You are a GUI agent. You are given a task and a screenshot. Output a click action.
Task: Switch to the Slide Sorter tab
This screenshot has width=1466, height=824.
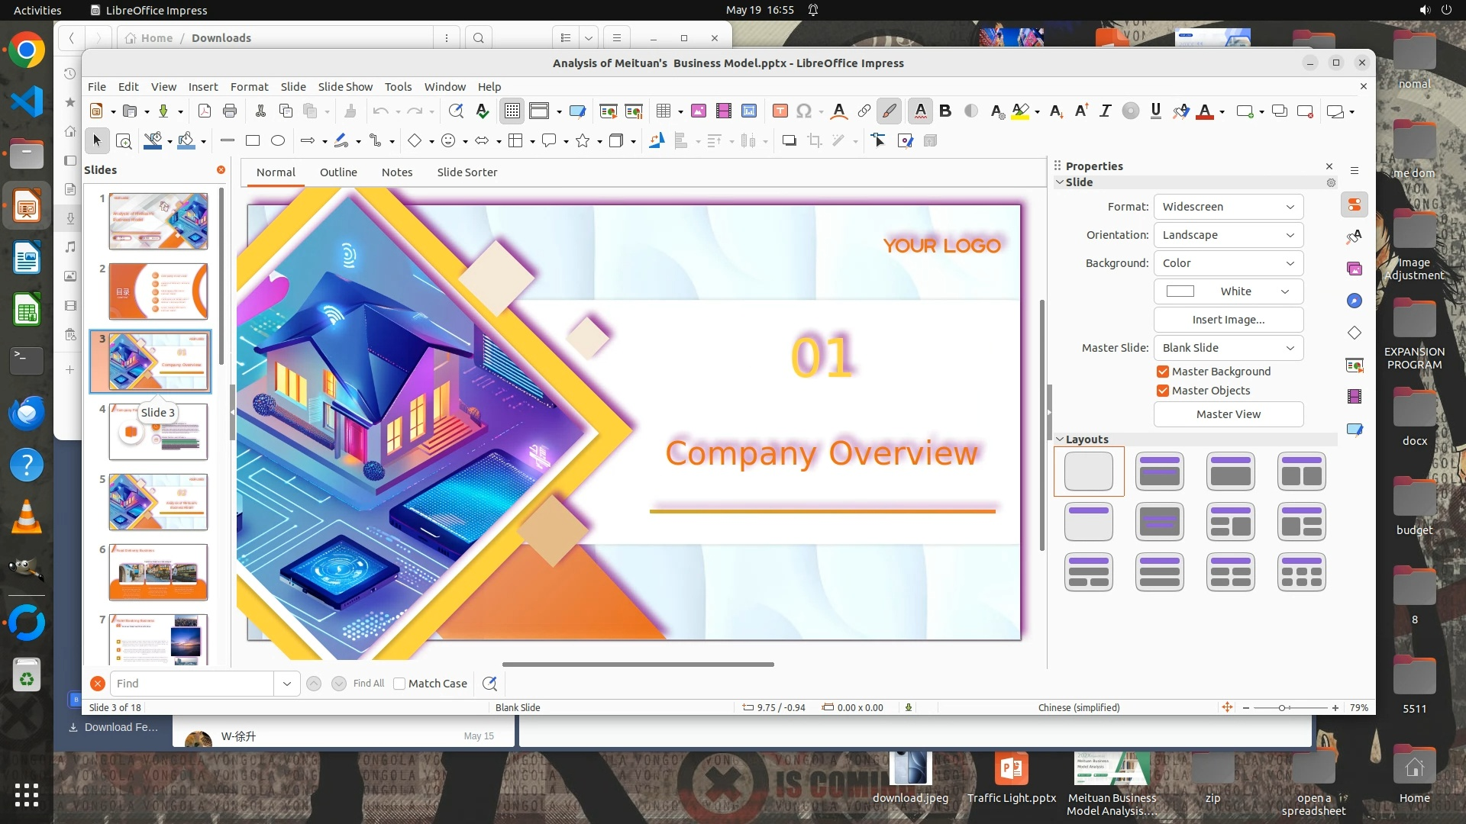pos(467,172)
